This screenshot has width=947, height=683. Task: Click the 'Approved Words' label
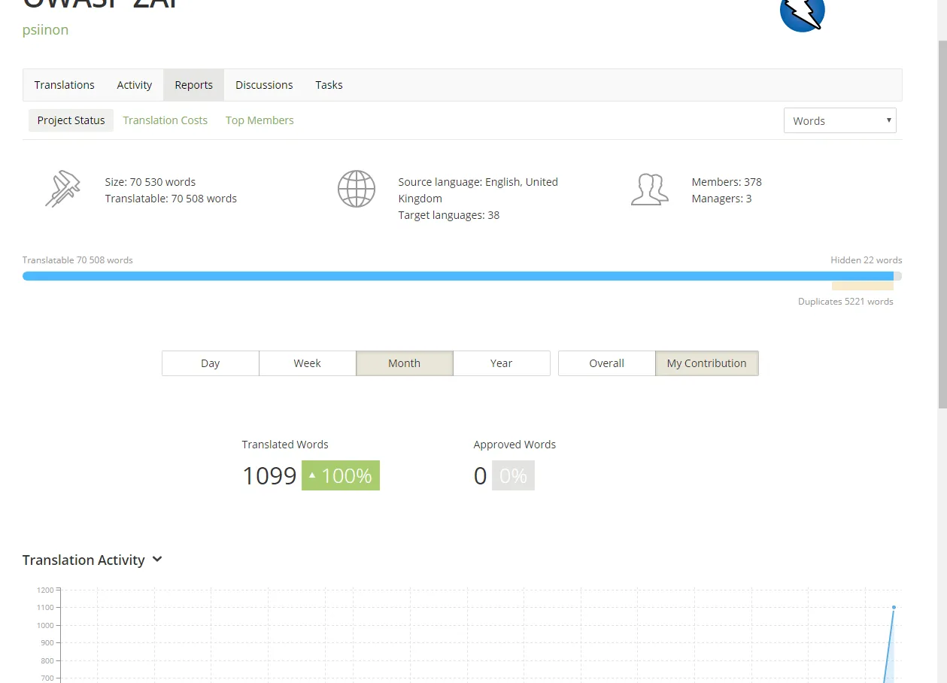coord(514,445)
